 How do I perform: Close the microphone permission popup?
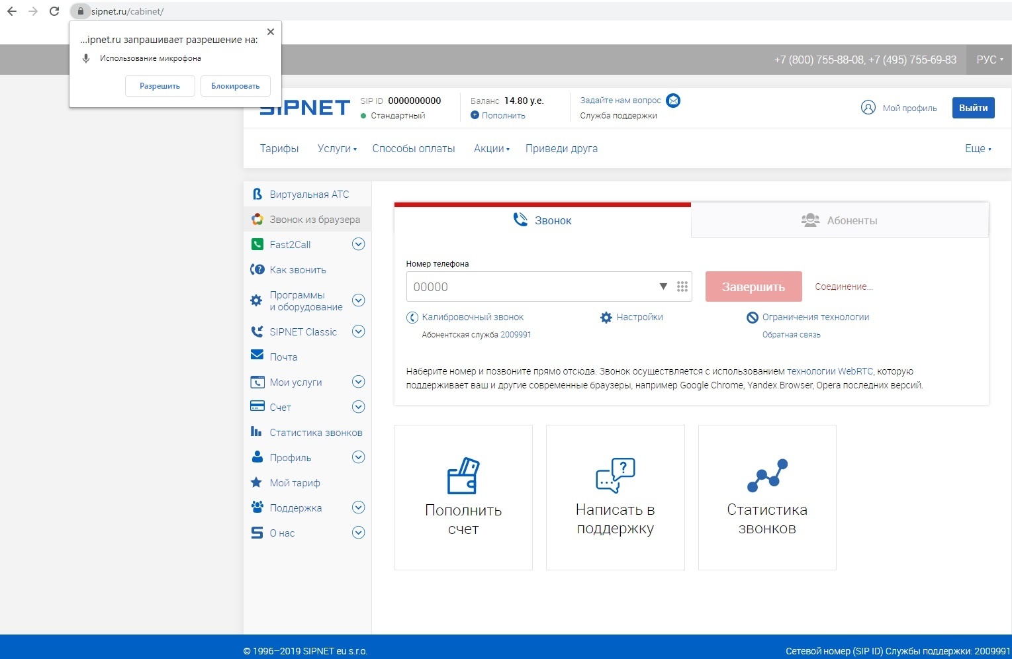click(x=270, y=32)
